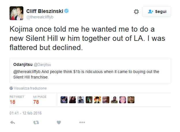Click the tweet timestamp 01:41 - 12 feb 2016

pyautogui.click(x=25, y=113)
